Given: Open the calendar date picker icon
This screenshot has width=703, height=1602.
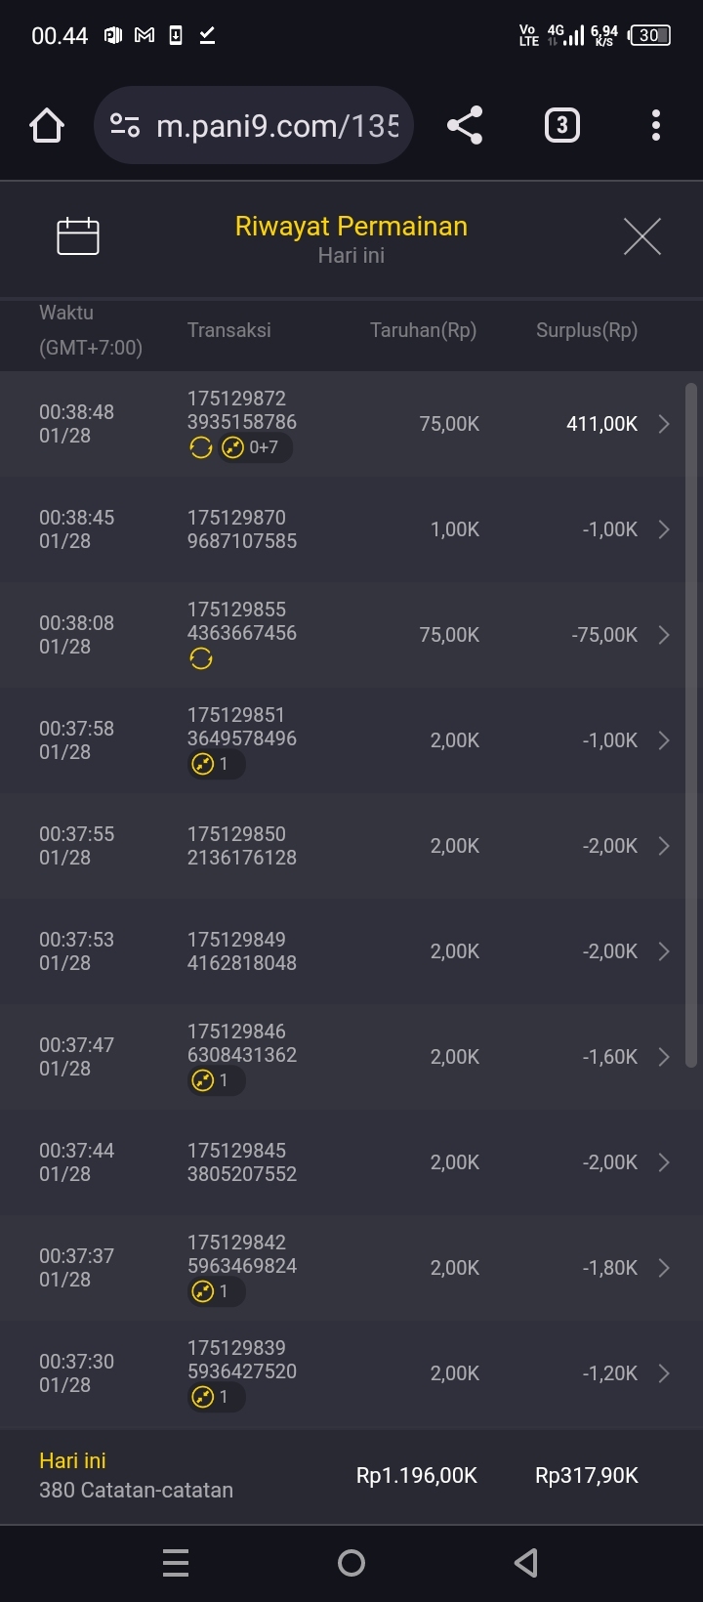Looking at the screenshot, I should coord(78,236).
